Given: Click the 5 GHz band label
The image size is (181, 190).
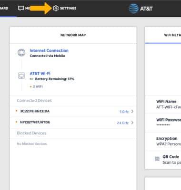Looking at the screenshot, I should [124, 112].
